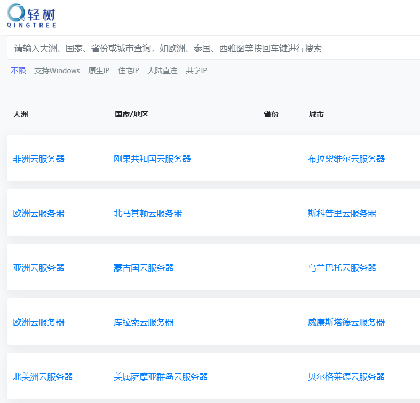Filter by 住宅IP
Image resolution: width=420 pixels, height=403 pixels.
[x=128, y=70]
